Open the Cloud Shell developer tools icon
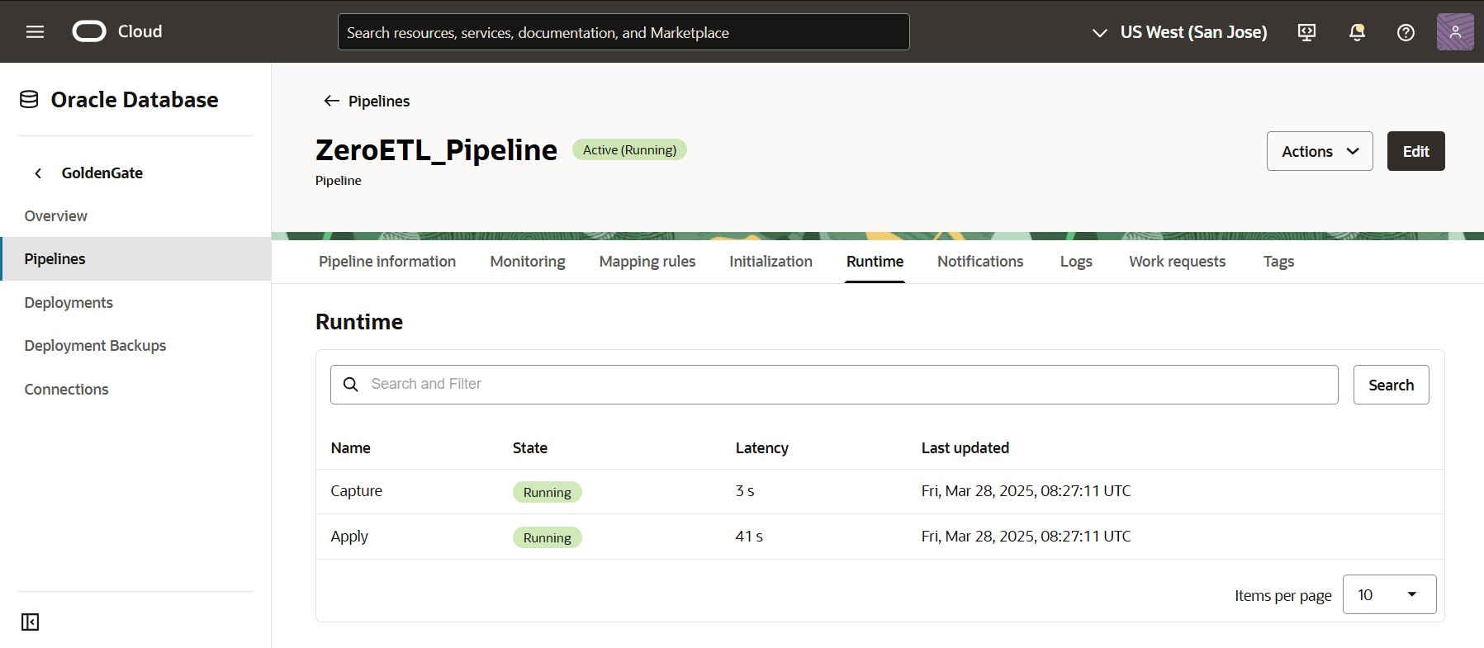The image size is (1484, 648). tap(1306, 32)
